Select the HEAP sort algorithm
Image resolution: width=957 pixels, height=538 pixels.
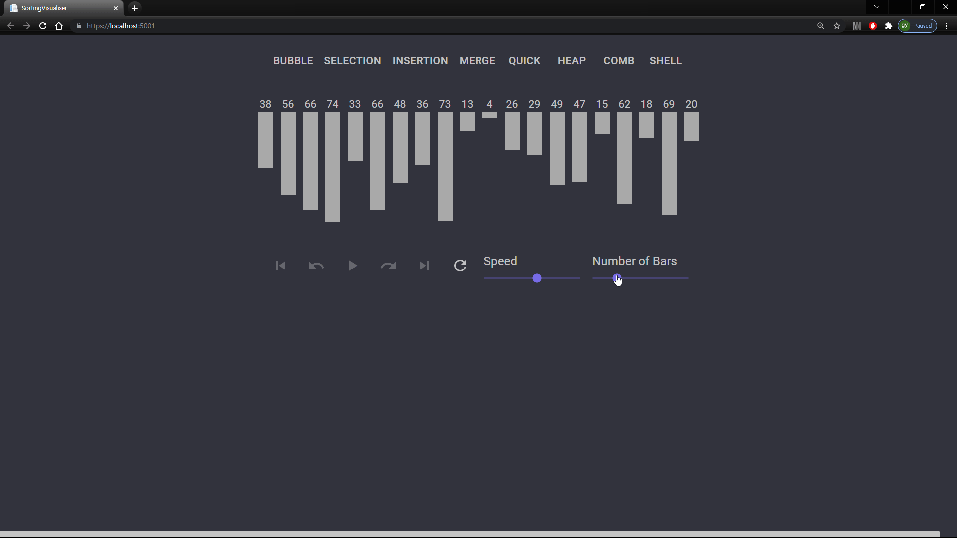click(x=571, y=61)
